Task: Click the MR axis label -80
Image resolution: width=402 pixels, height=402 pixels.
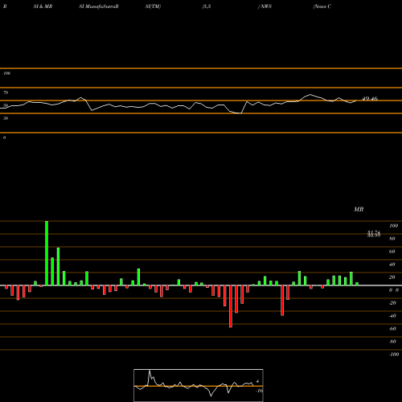Action: pyautogui.click(x=392, y=342)
